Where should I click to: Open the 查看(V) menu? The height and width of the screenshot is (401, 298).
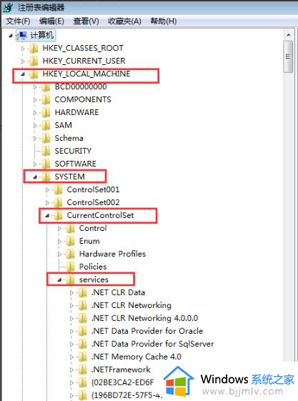[x=86, y=21]
